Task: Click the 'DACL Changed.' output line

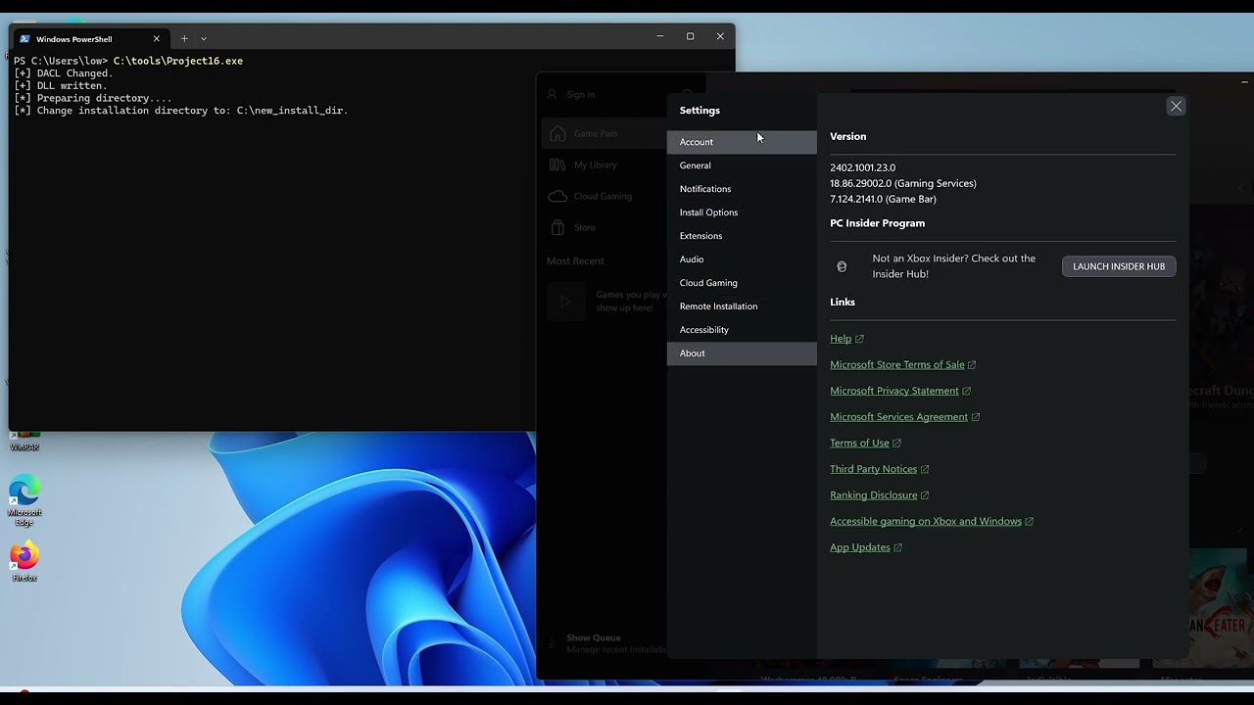Action: click(x=64, y=73)
